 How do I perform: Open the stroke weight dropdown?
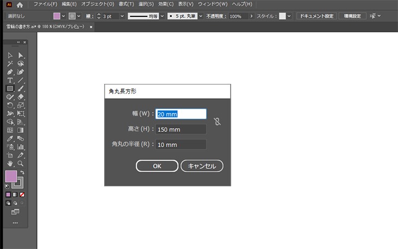pos(122,16)
